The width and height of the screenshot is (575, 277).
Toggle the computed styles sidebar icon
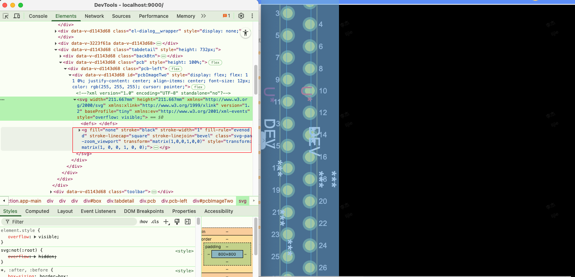(188, 222)
